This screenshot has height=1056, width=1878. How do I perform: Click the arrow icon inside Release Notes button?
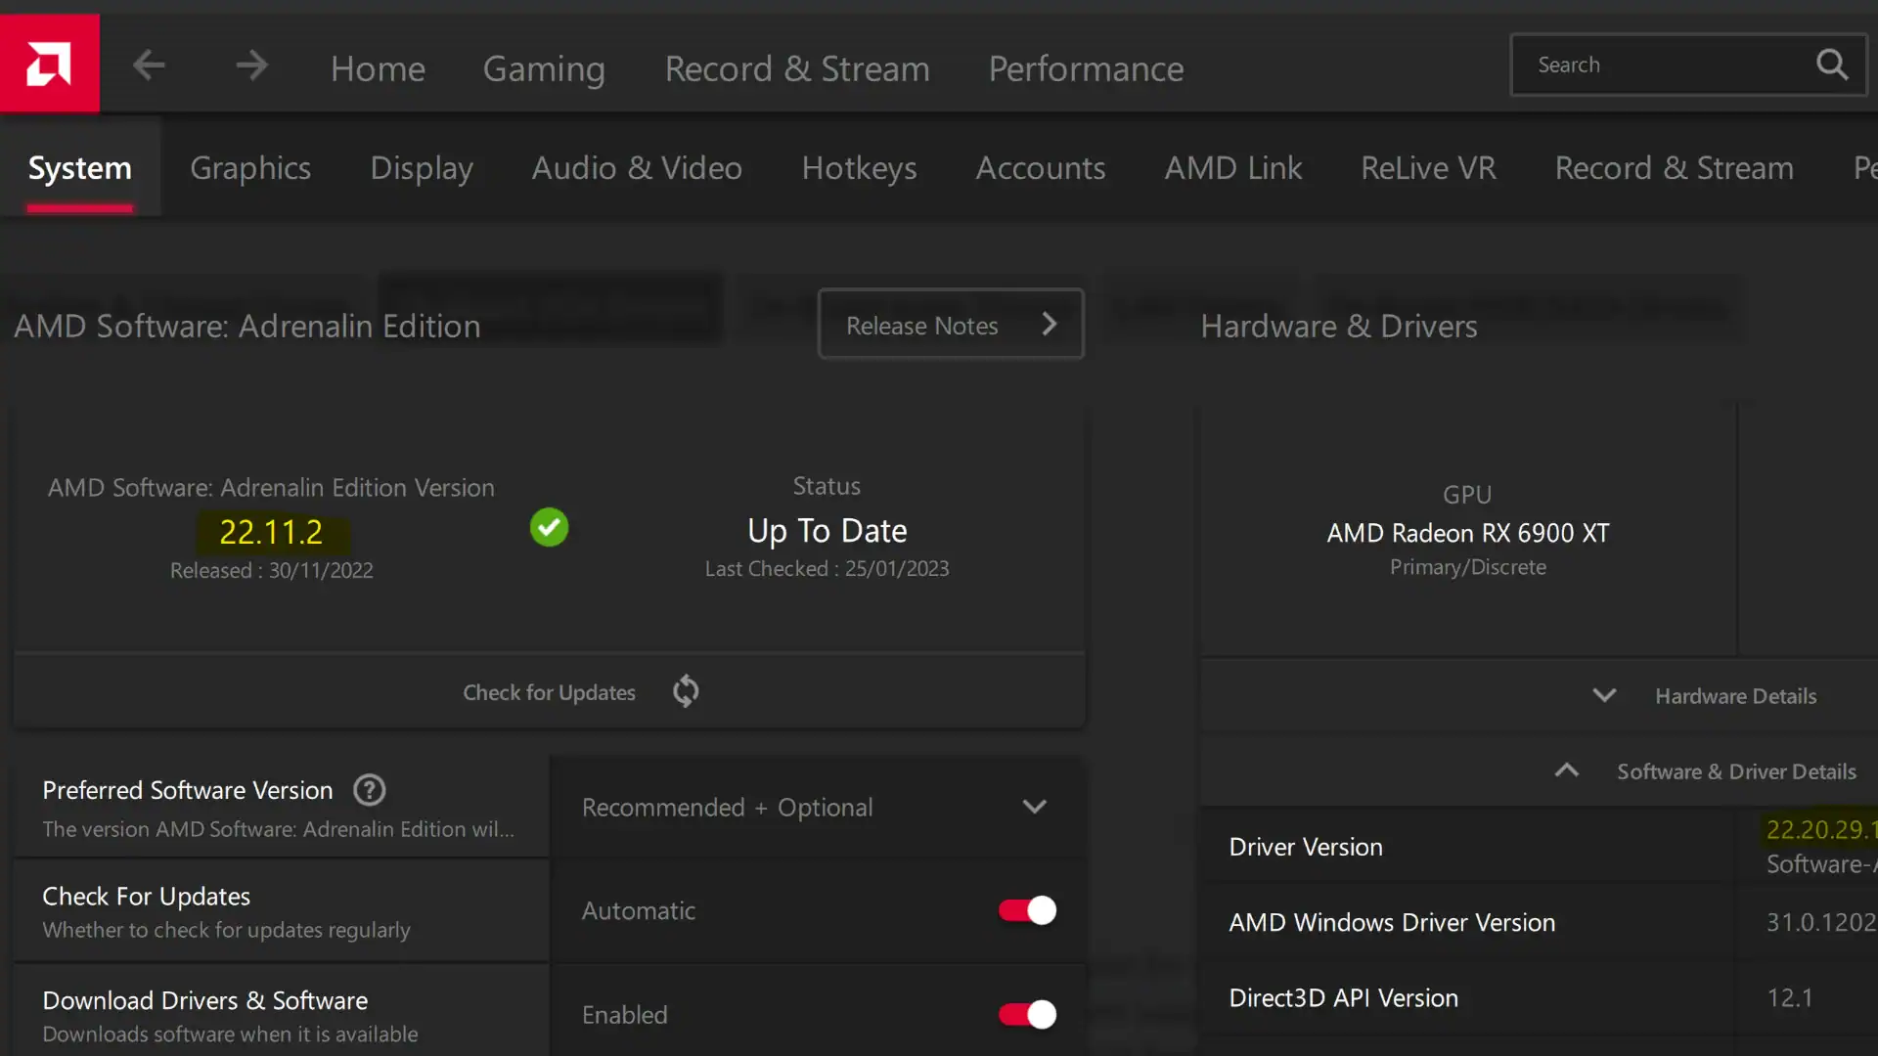point(1050,323)
